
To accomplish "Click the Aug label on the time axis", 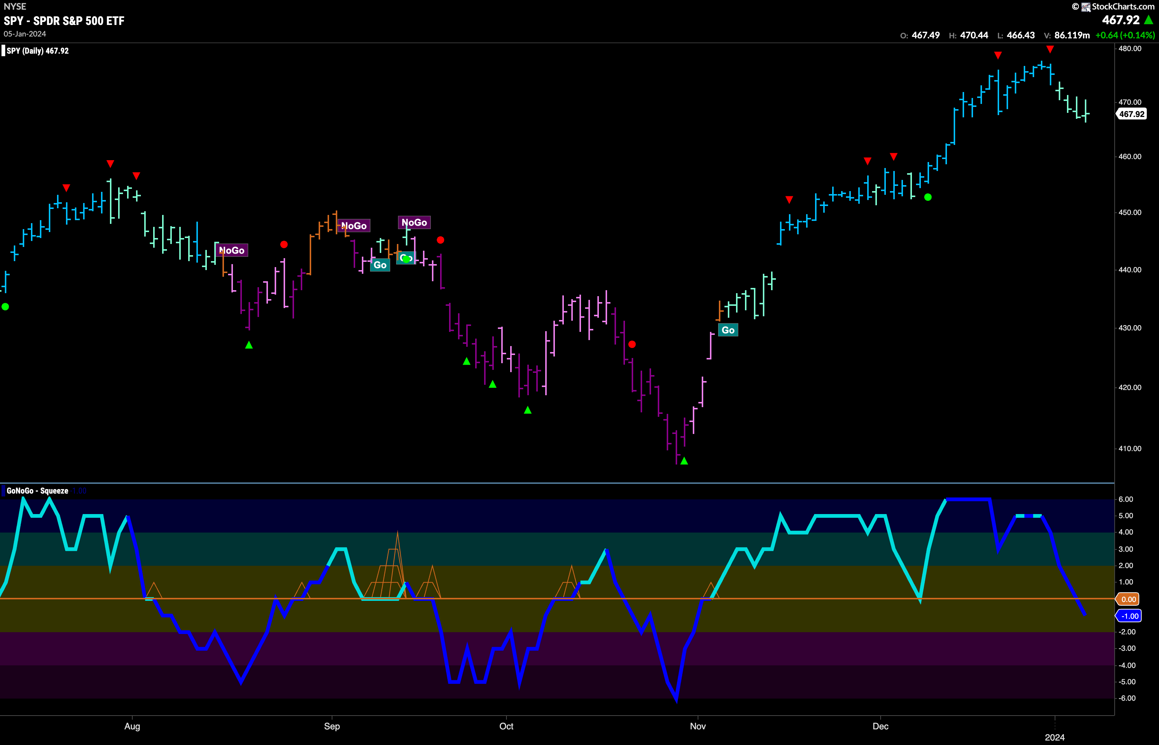I will click(132, 726).
